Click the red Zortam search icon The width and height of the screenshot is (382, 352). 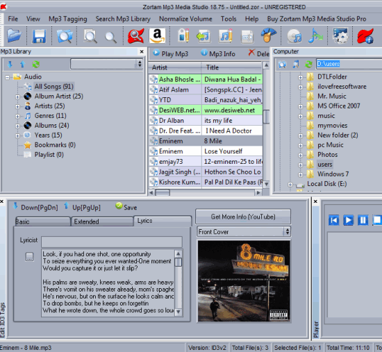click(x=136, y=36)
